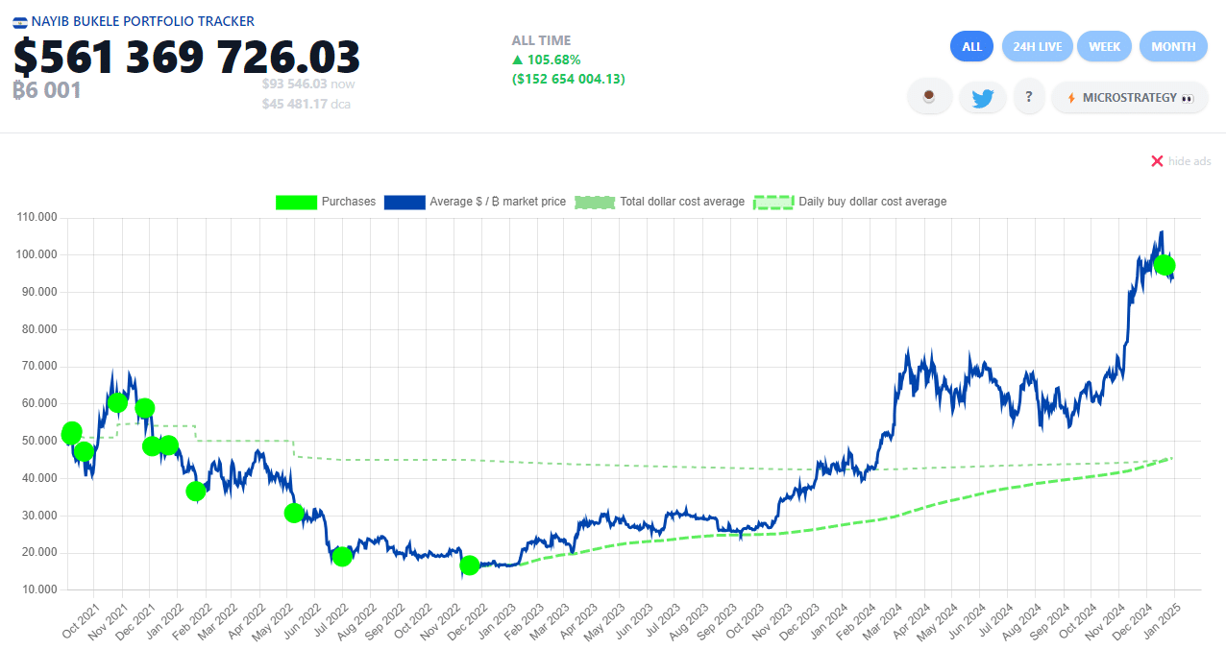Show the MONTH time range

(x=1173, y=46)
